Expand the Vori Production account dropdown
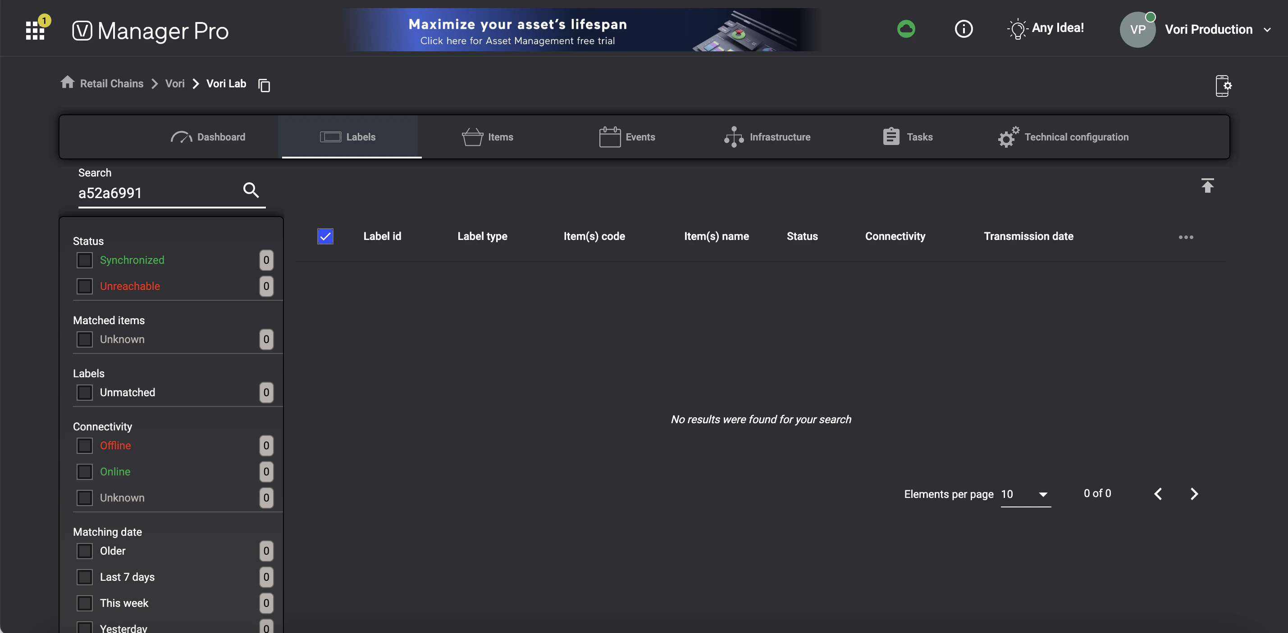 click(1267, 29)
